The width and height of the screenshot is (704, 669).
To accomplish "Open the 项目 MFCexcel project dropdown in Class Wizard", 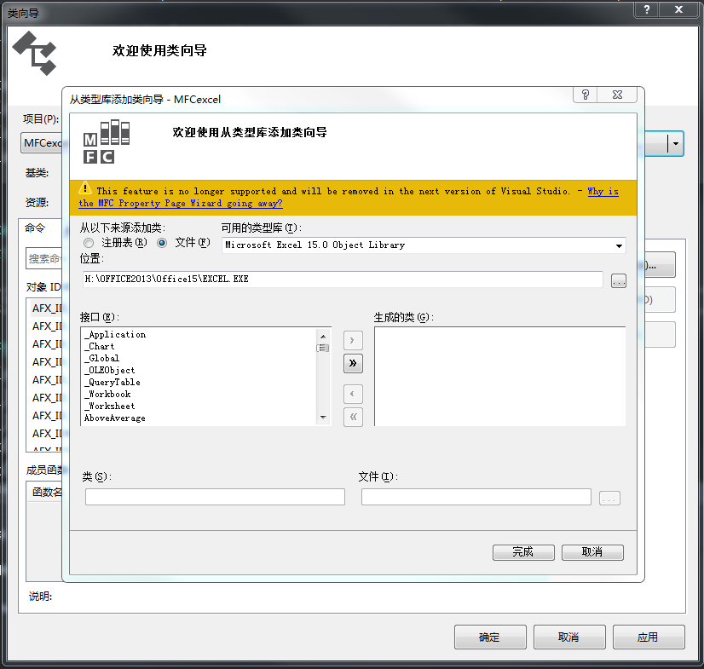I will (43, 143).
